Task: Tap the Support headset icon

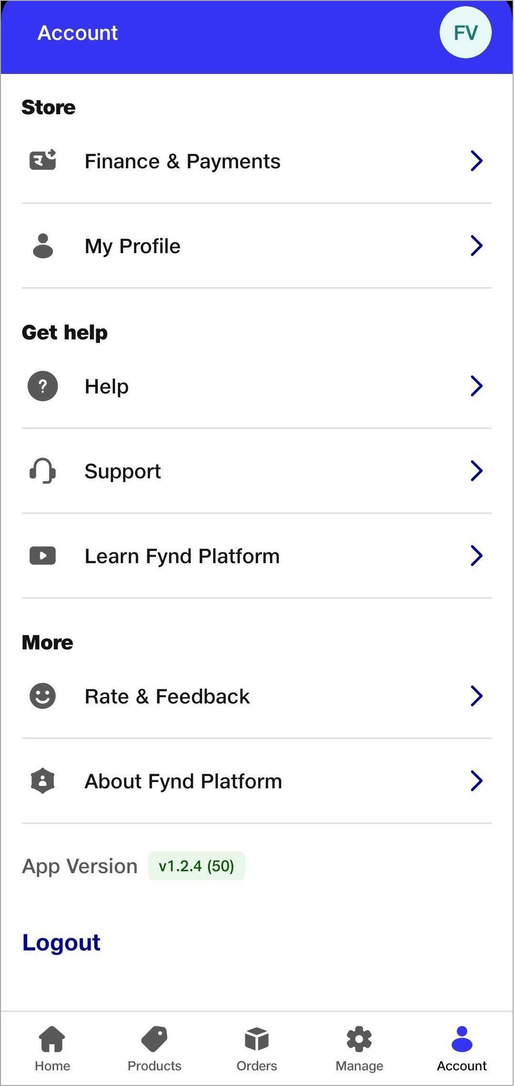Action: pos(43,471)
